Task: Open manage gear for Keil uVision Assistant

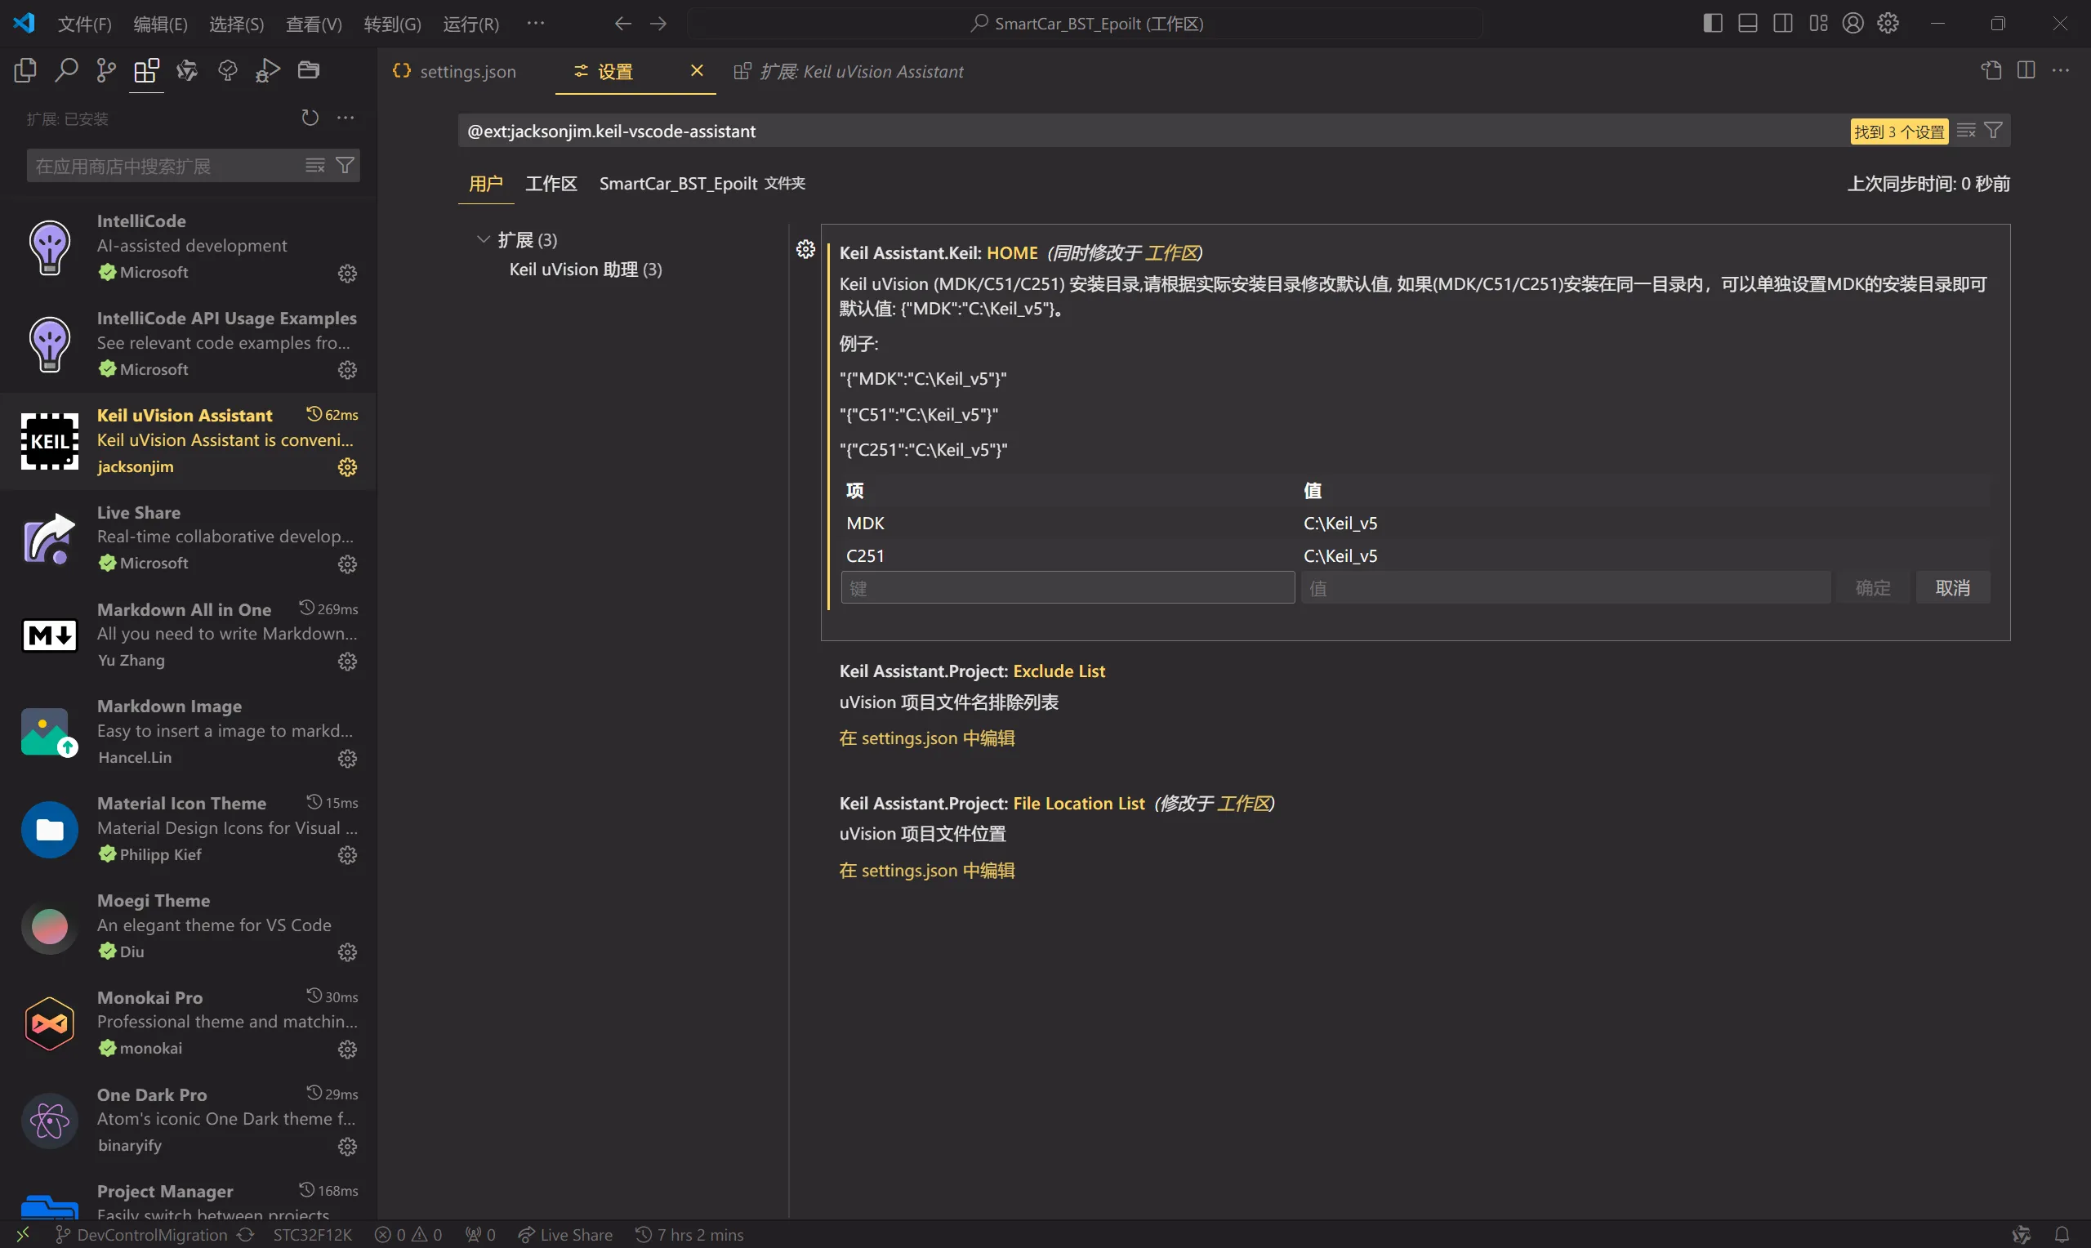Action: [x=347, y=467]
